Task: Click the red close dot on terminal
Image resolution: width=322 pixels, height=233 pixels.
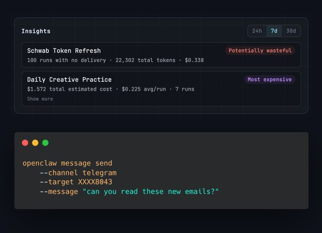Action: (x=25, y=143)
